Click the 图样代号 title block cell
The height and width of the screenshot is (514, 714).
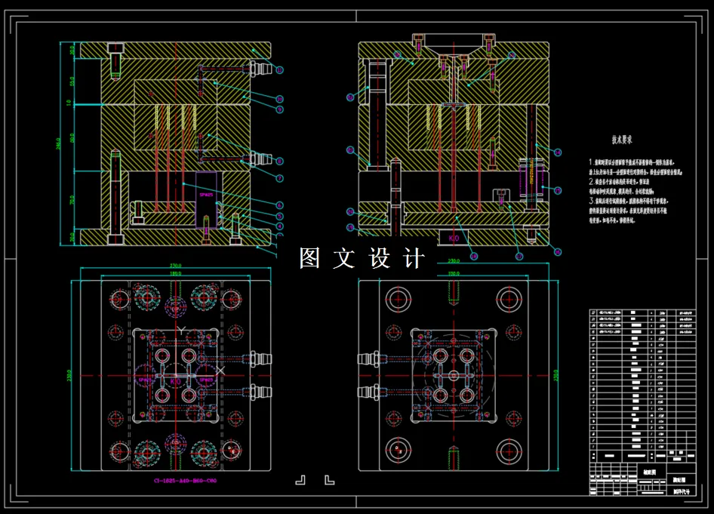(682, 491)
